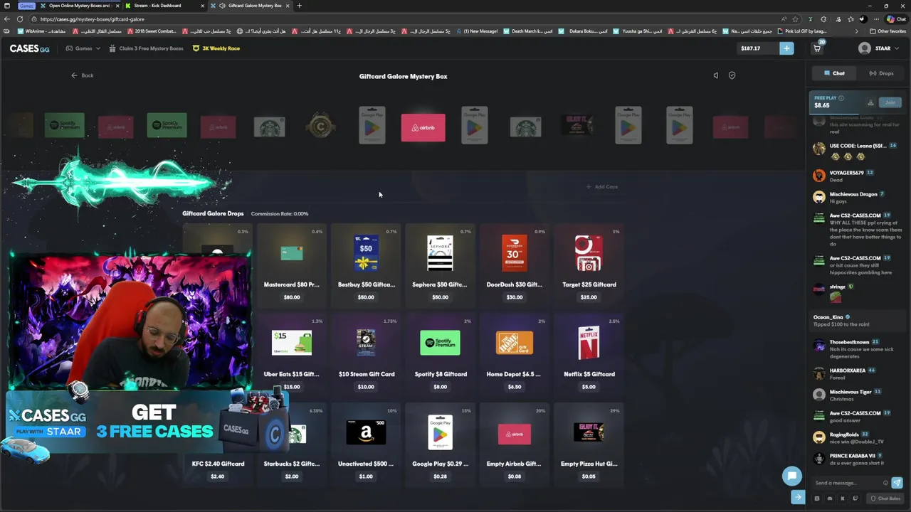Select the Spotify $8 Giftcard item
The height and width of the screenshot is (512, 911).
pyautogui.click(x=440, y=356)
